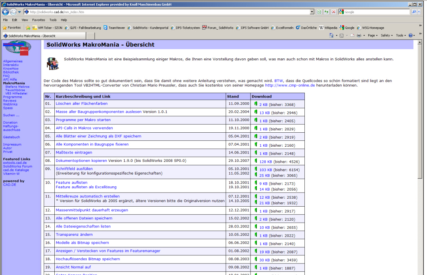Click the Home icon in command bar
Screen dimensions: 427x275
coord(331,36)
